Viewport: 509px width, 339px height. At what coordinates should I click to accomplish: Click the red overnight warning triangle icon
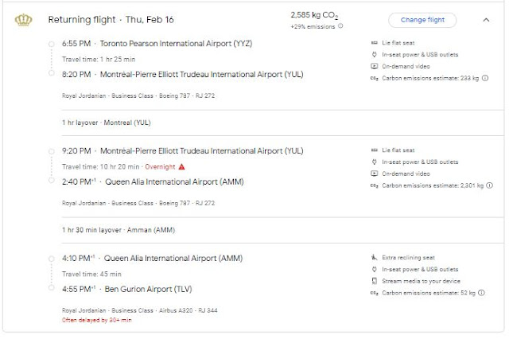pyautogui.click(x=181, y=166)
